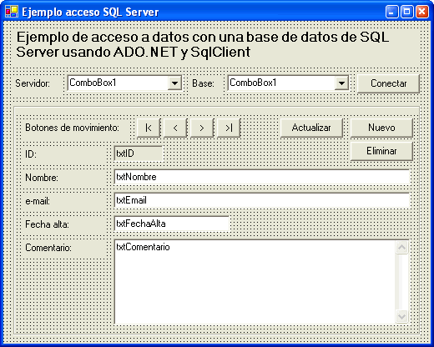Viewport: 434px width, 347px height.
Task: Click the first record navigation button
Action: coord(149,128)
